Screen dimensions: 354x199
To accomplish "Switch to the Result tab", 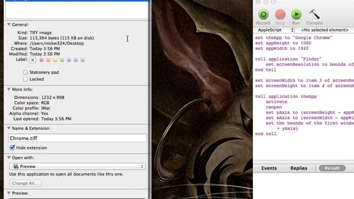I will (332, 168).
